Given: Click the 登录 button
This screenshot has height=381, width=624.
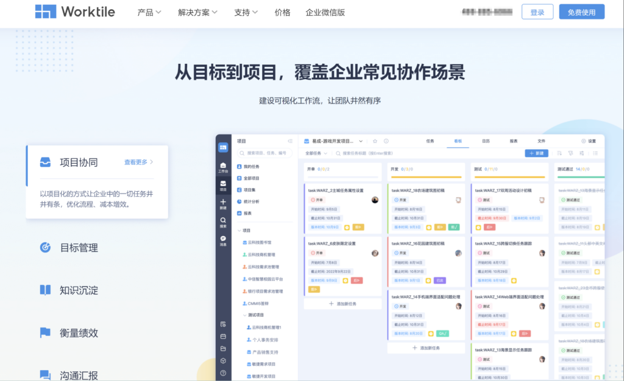Looking at the screenshot, I should 537,12.
